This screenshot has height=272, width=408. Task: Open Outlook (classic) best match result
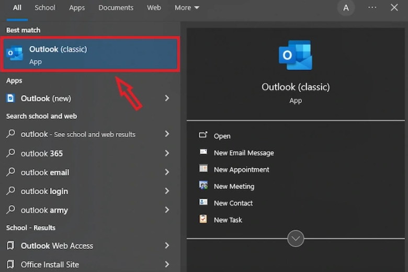coord(90,54)
